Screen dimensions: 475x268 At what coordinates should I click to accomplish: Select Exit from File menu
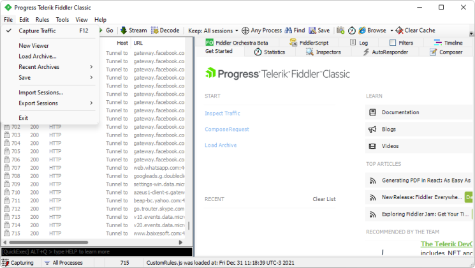point(50,118)
